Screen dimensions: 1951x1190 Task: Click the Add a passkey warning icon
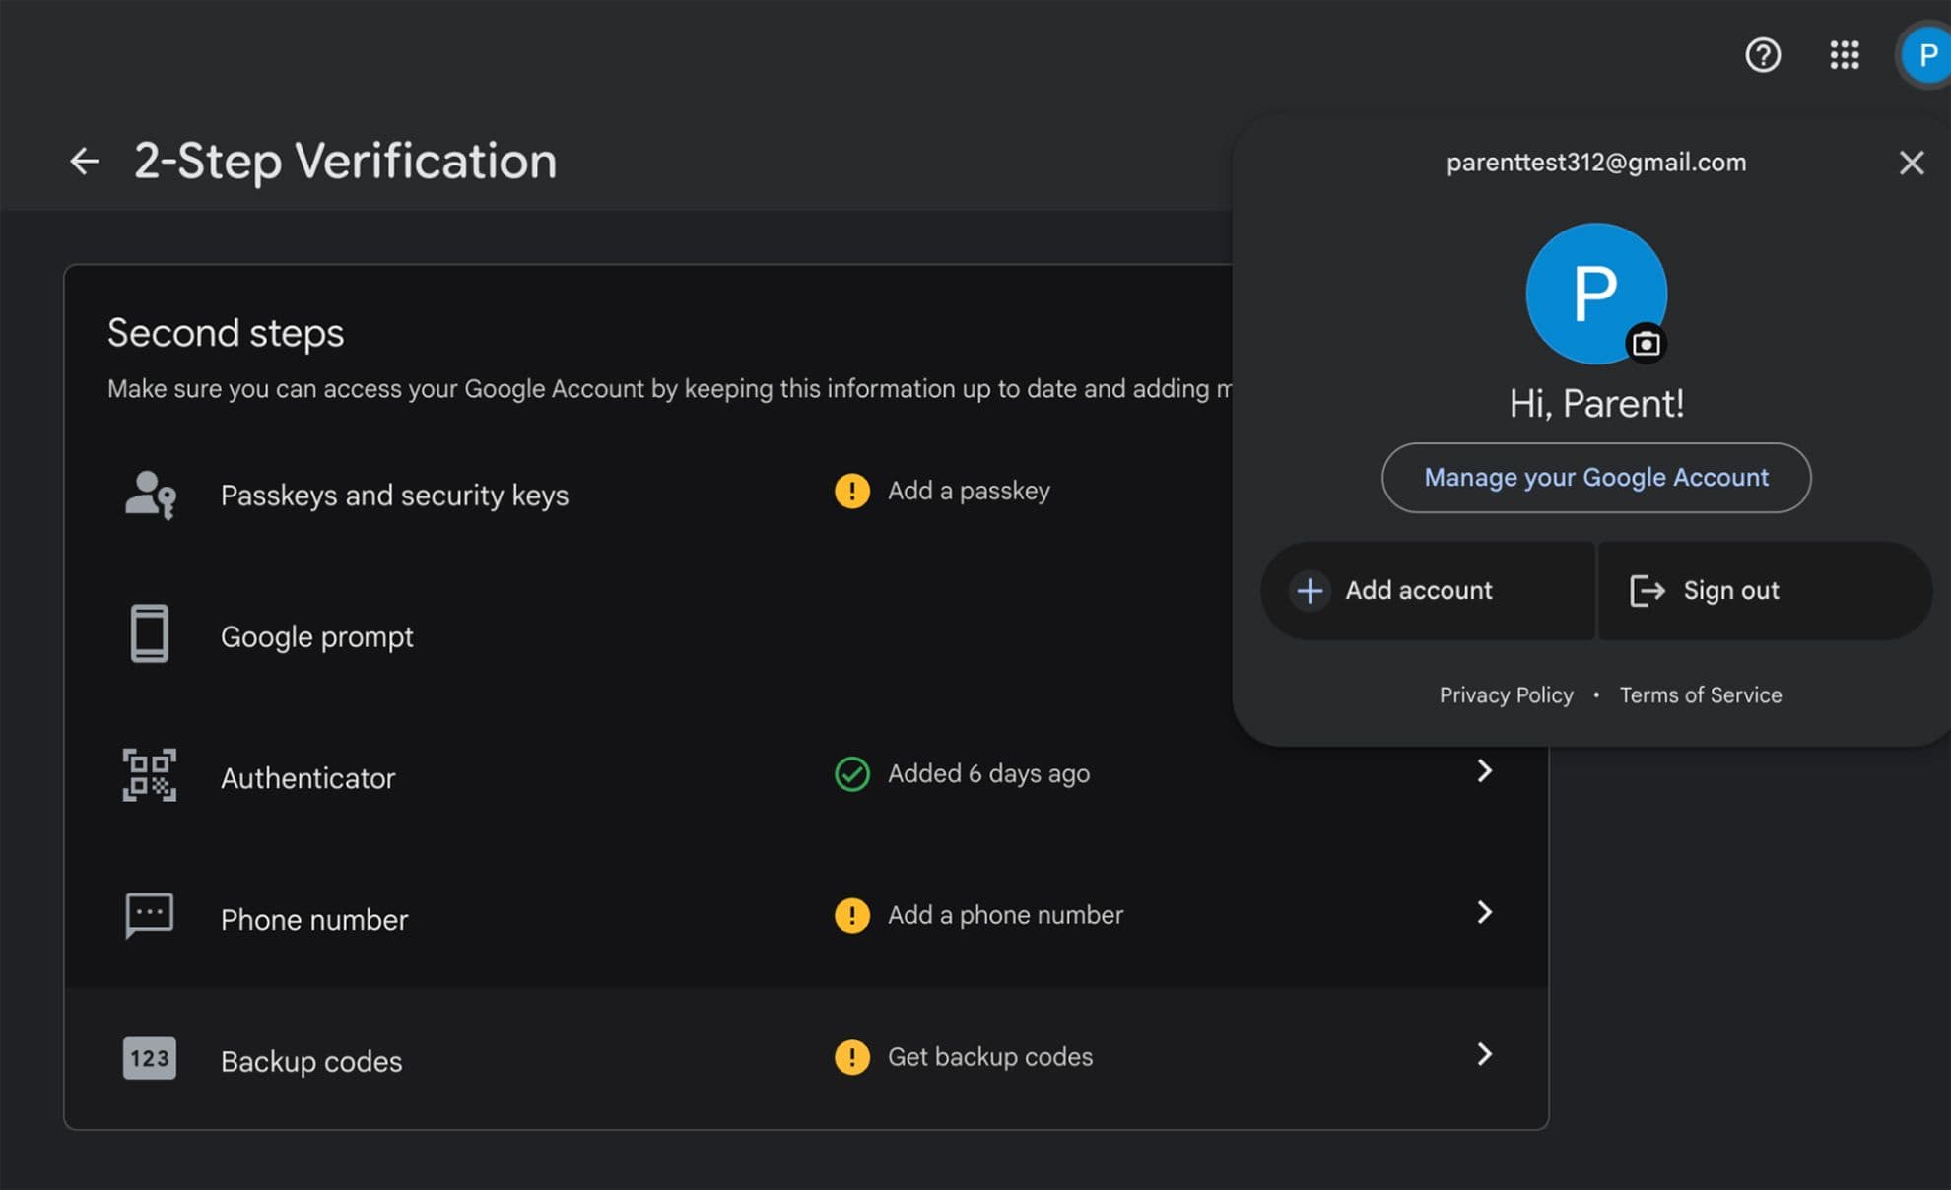pos(852,491)
